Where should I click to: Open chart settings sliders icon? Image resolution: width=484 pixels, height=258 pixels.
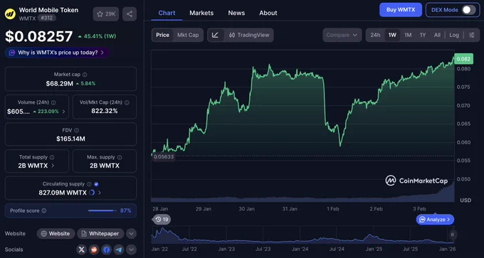coord(472,35)
